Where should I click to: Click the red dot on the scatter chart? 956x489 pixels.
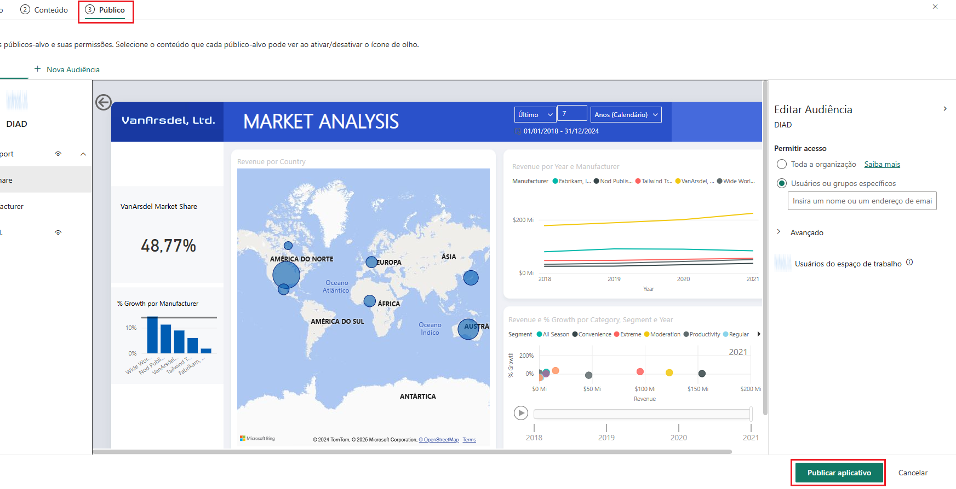[640, 372]
